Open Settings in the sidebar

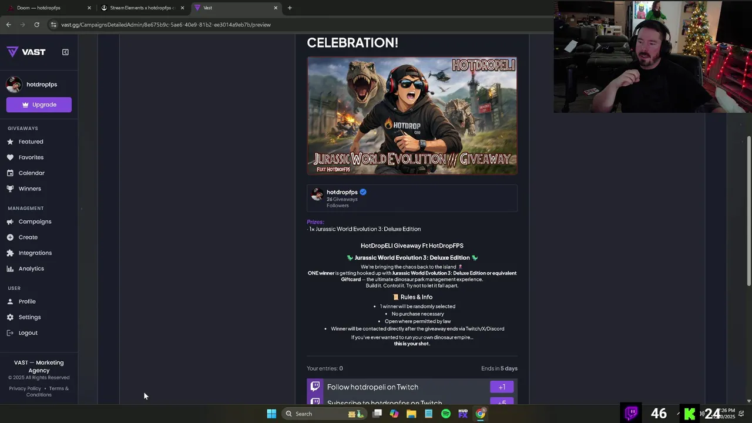[29, 317]
